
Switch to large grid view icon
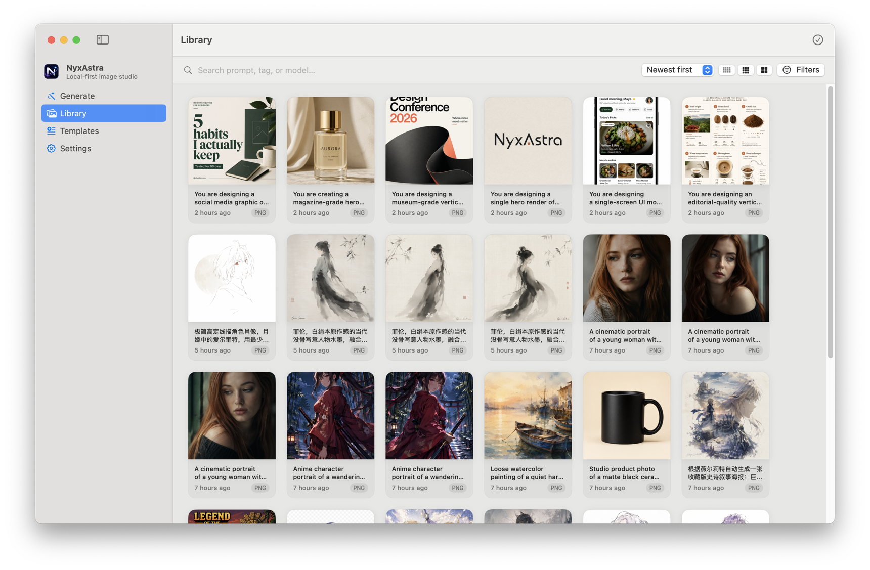[764, 70]
